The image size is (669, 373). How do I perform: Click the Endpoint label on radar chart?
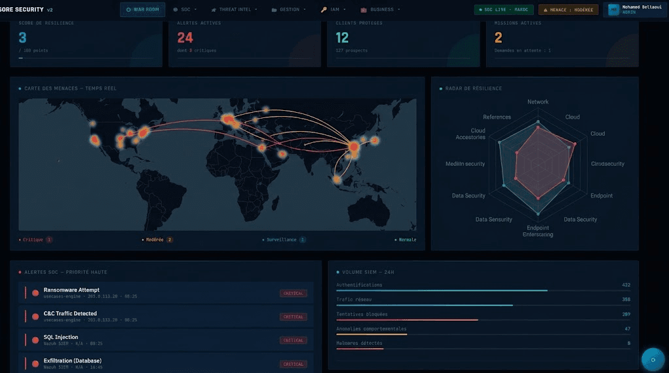click(601, 196)
